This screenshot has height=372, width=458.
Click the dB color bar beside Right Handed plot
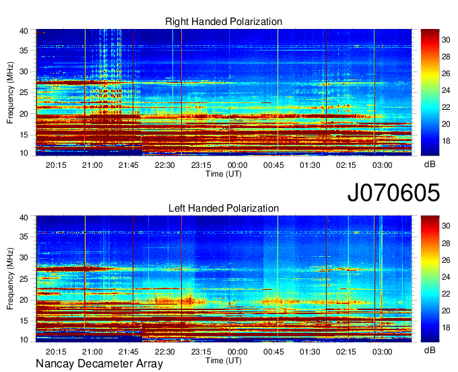(x=430, y=92)
